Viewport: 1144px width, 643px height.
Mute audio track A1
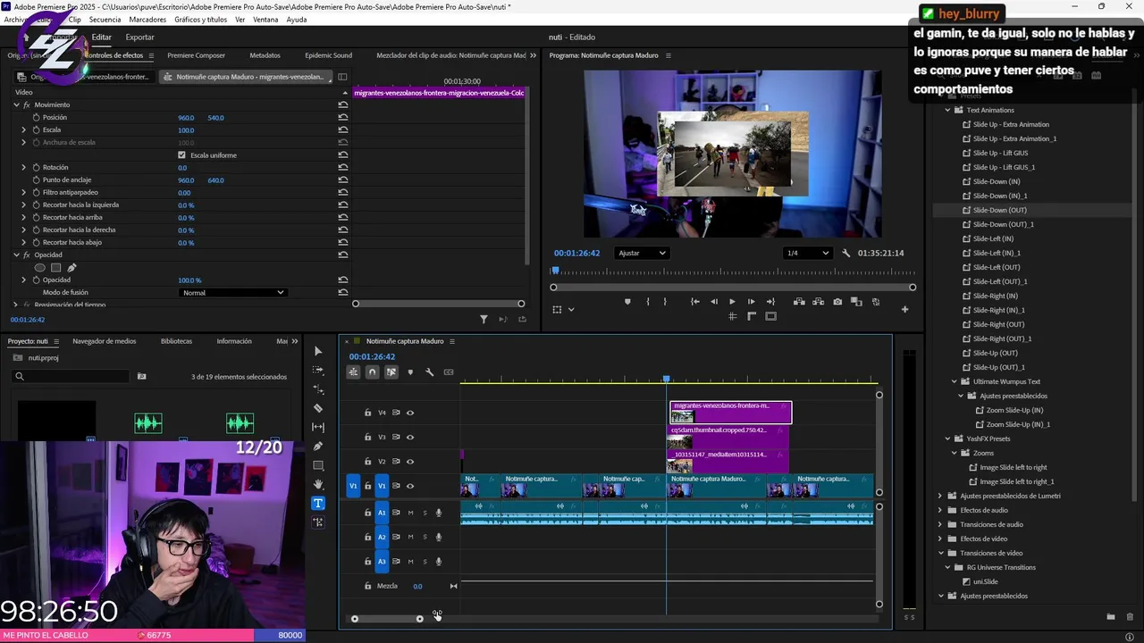[x=410, y=513]
